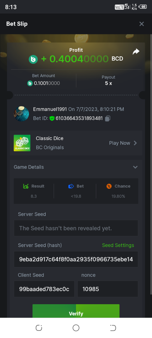
Task: Tap the green Result chart icon
Action: (26, 186)
